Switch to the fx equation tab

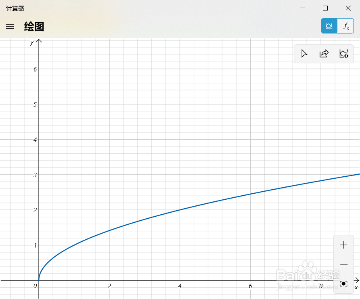[346, 25]
